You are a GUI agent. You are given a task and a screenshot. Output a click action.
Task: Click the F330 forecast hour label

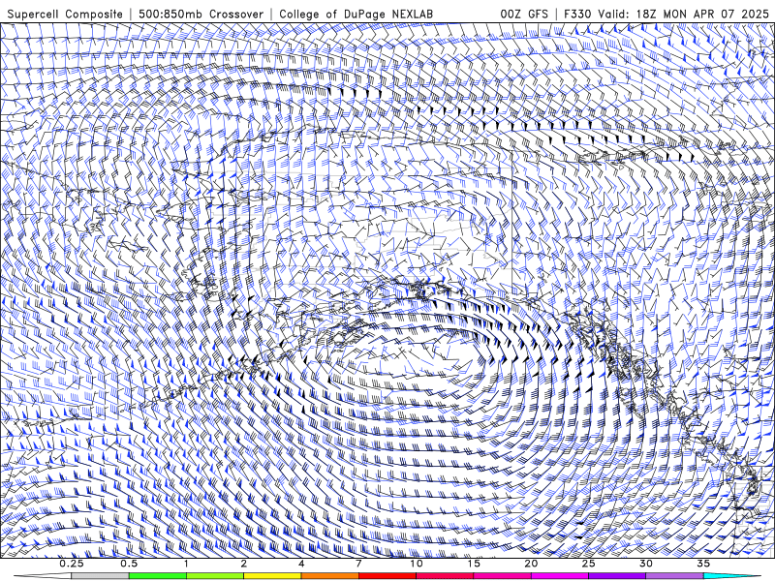point(578,14)
